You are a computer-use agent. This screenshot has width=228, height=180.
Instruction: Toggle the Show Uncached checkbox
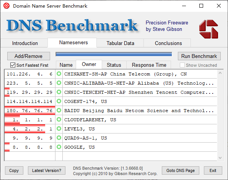pos(182,65)
